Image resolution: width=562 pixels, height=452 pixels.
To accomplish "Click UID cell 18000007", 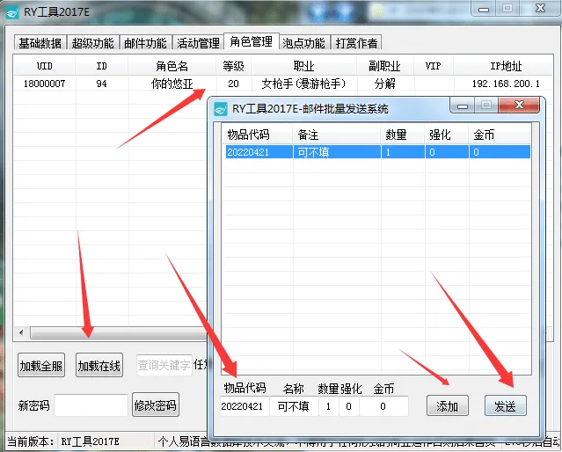I will click(45, 84).
